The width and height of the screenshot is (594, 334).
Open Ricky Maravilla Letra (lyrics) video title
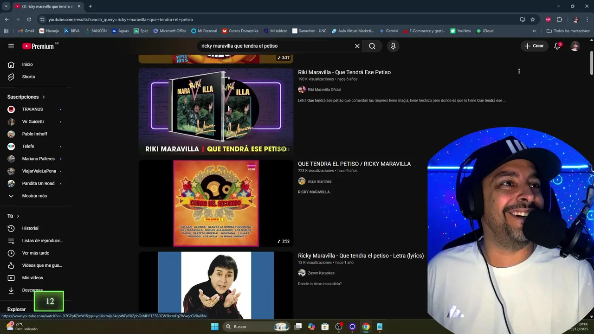[361, 256]
